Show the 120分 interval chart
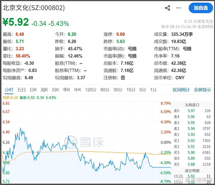 pyautogui.click(x=91, y=90)
